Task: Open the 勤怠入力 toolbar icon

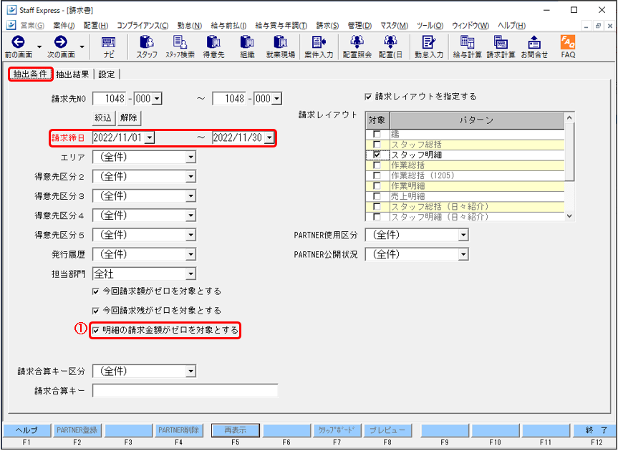Action: tap(428, 42)
